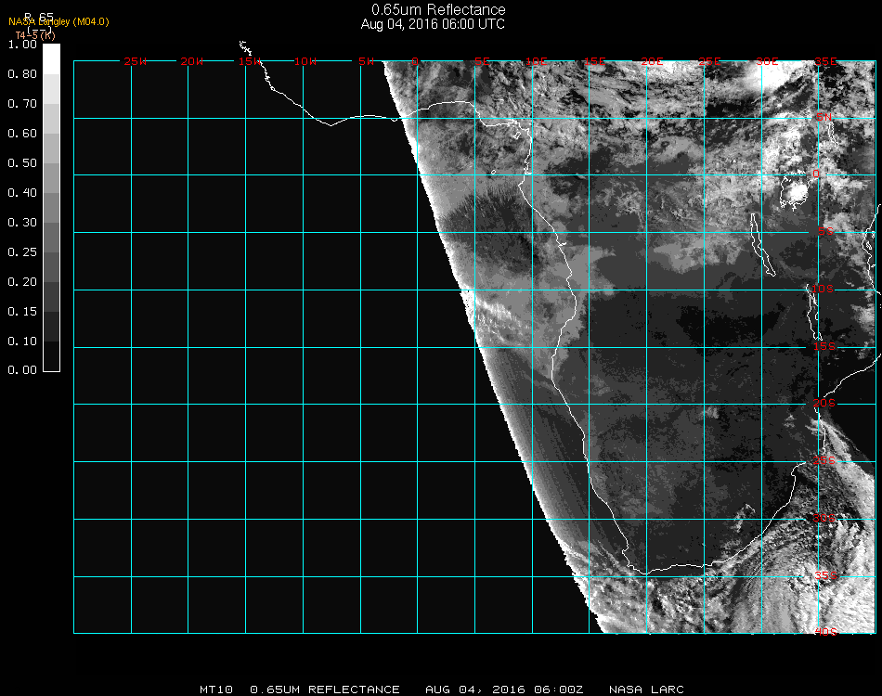Viewport: 882px width, 696px height.
Task: Select the "Aug 04, 2016 06:00 UTC" timestamp
Action: pos(433,24)
